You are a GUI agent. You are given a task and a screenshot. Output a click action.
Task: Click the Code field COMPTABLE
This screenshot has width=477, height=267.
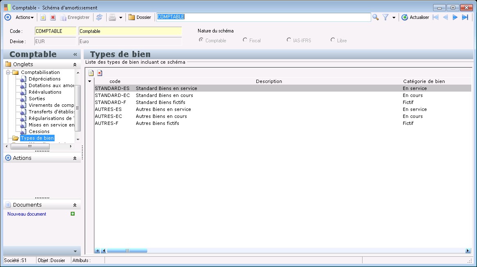(x=55, y=31)
